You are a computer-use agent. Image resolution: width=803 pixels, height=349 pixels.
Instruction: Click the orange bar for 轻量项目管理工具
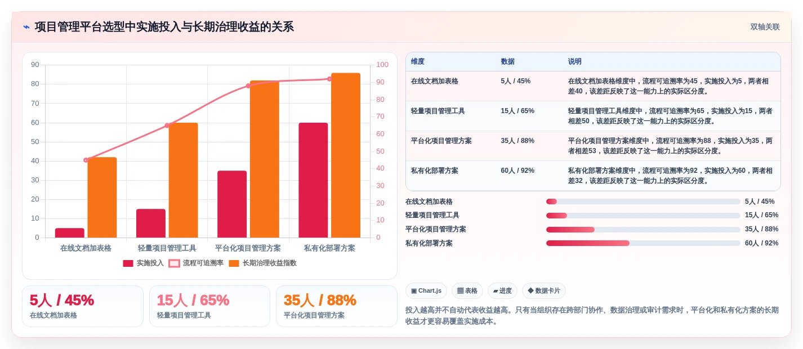(x=183, y=180)
